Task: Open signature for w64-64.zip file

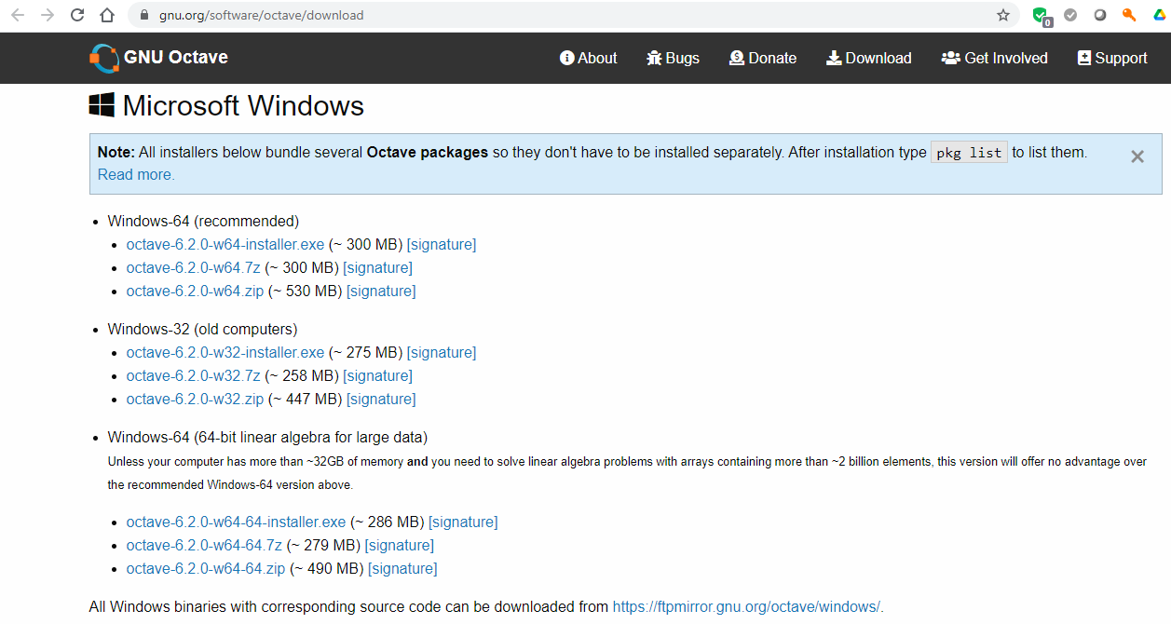Action: [x=402, y=569]
